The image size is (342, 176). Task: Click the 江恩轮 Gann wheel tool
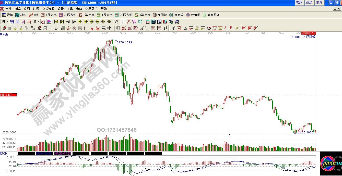[160, 15]
